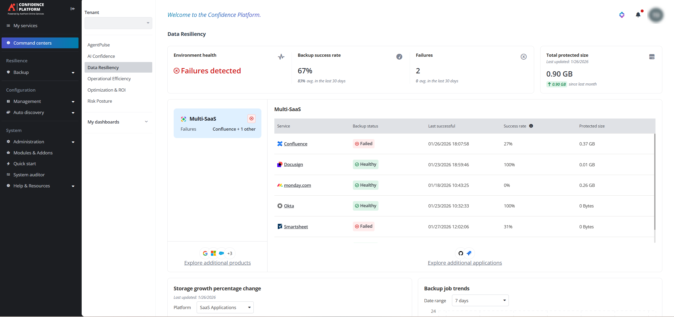
Task: Click the Microsoft product icon
Action: tap(213, 253)
